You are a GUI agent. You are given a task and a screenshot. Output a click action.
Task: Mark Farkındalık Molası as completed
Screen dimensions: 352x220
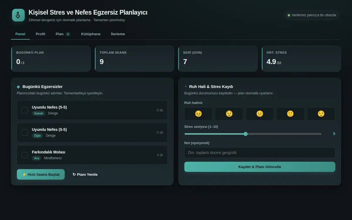coord(25,155)
